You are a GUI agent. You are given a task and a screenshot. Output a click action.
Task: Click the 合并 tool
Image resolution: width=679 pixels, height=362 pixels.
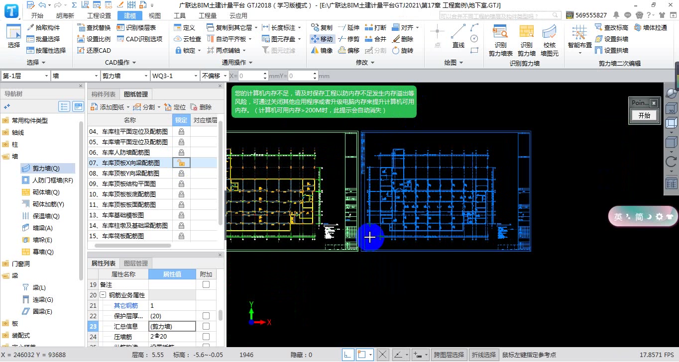[375, 39]
